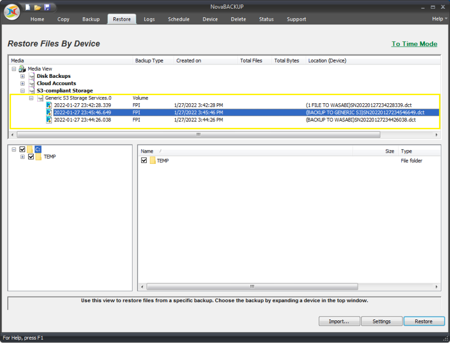Click the Open folder icon in quick toolbar
The image size is (450, 343).
click(x=37, y=7)
